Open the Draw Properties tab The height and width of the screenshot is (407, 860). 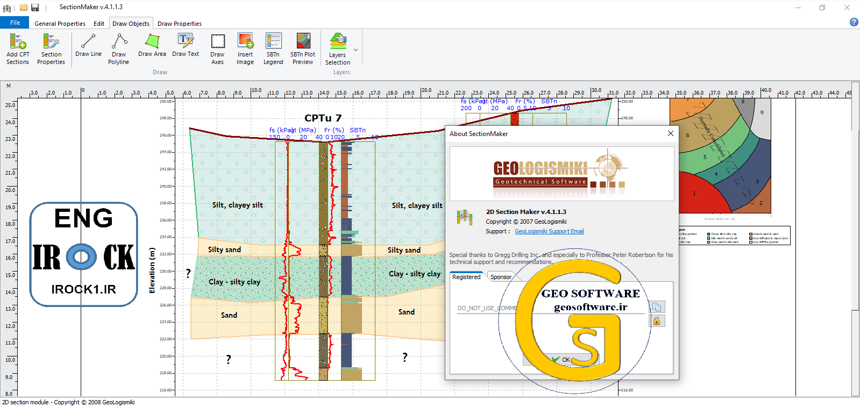(x=180, y=24)
